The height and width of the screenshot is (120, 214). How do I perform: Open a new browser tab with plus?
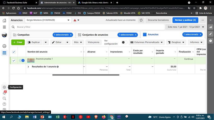coord(117,3)
